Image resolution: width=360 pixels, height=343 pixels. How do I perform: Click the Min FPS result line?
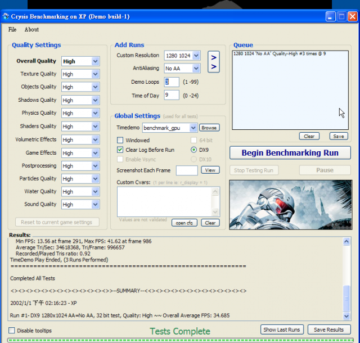[x=84, y=241]
